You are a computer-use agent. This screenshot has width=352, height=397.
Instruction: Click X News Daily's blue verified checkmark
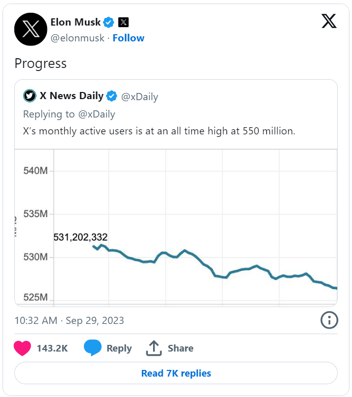point(112,96)
